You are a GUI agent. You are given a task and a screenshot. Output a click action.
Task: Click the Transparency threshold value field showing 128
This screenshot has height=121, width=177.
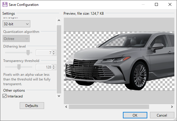coord(44,67)
